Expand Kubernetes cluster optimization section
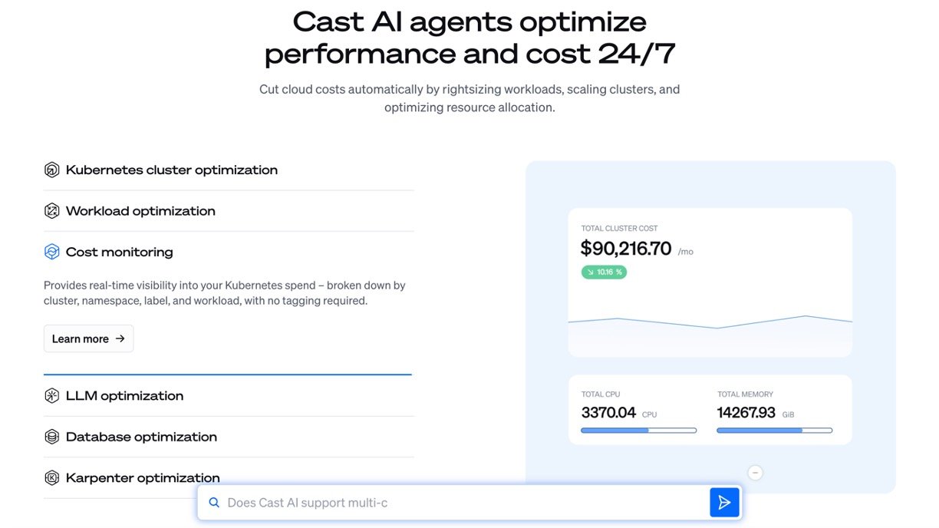 [x=172, y=170]
